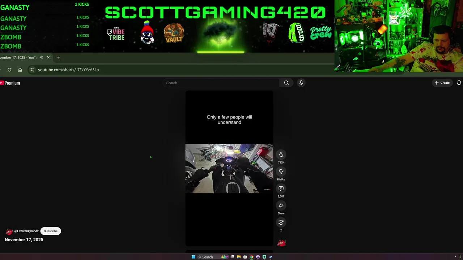Viewport: 463px width, 260px height.
Task: Share this Short
Action: point(281,205)
